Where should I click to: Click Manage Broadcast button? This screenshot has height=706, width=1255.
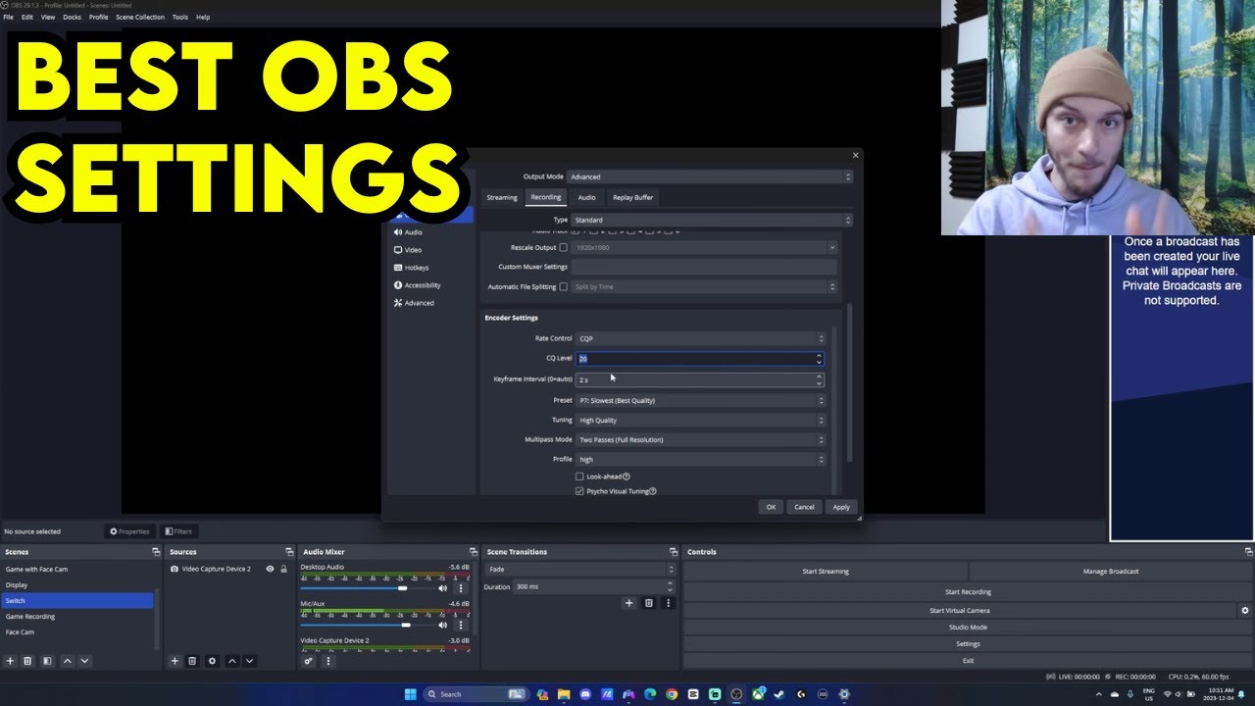point(1111,571)
